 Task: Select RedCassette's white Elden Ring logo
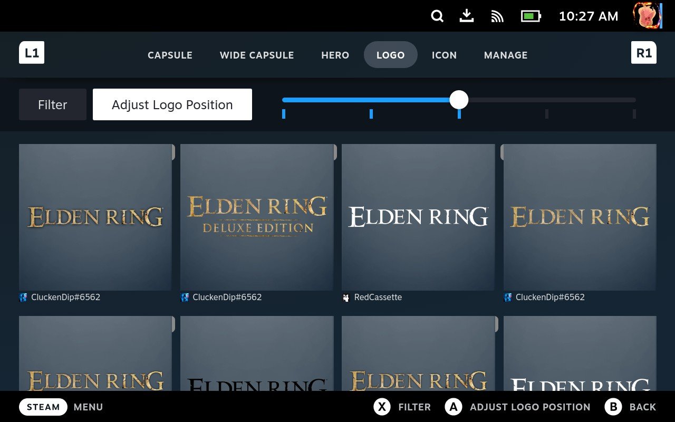click(418, 216)
